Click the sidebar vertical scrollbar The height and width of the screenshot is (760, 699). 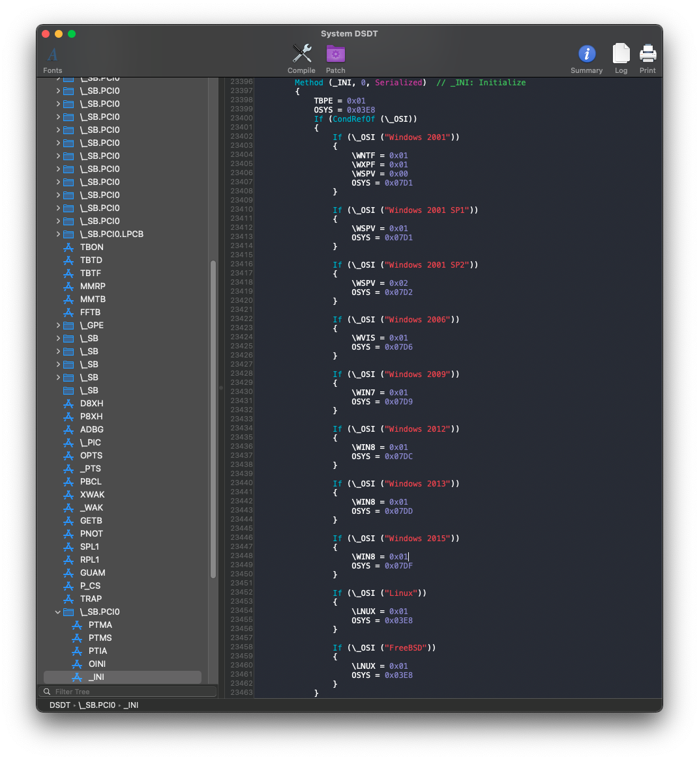coord(213,417)
